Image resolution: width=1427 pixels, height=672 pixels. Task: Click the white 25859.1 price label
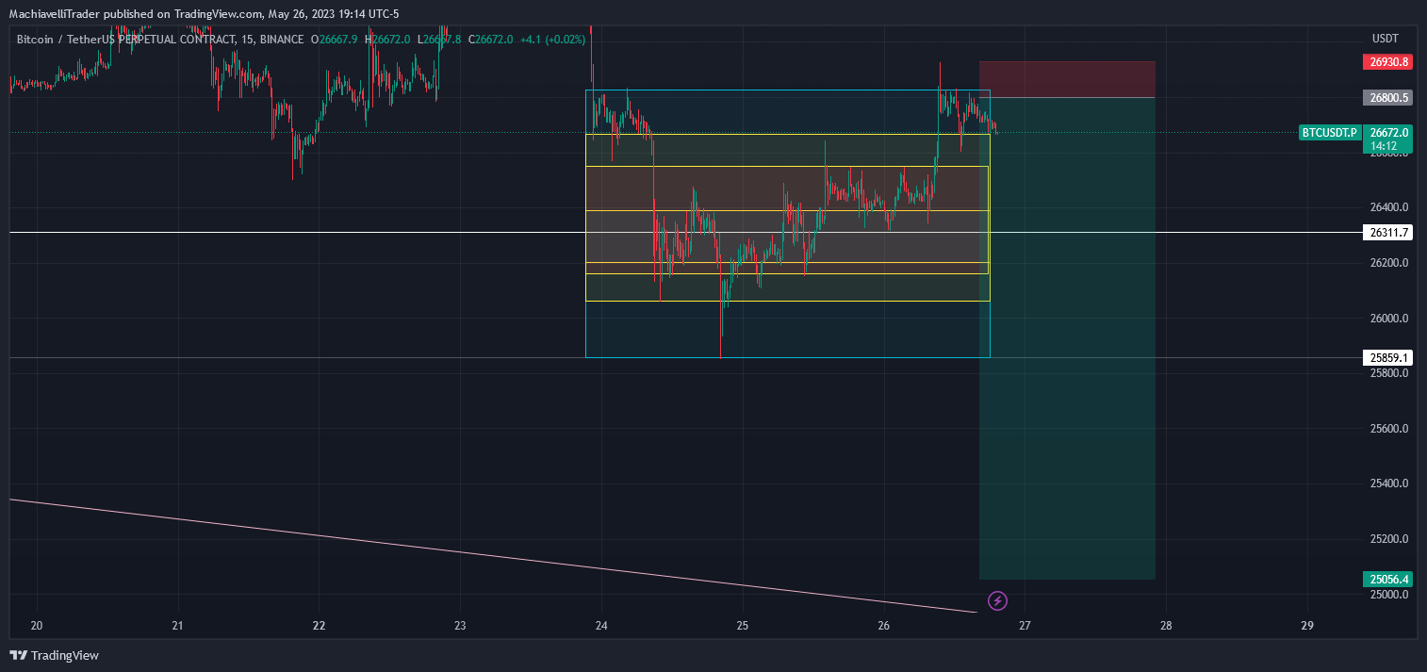(x=1388, y=357)
